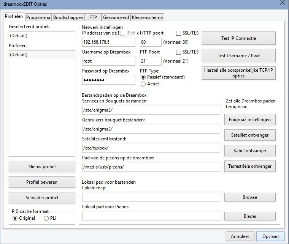Click the empty Lokale map field
Screen dimensions: 289x244
(151, 197)
